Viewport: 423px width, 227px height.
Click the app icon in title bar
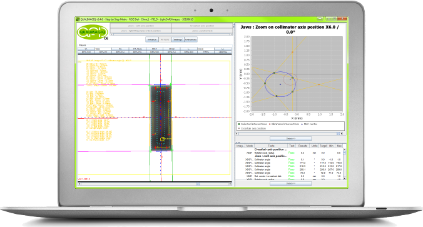78,19
